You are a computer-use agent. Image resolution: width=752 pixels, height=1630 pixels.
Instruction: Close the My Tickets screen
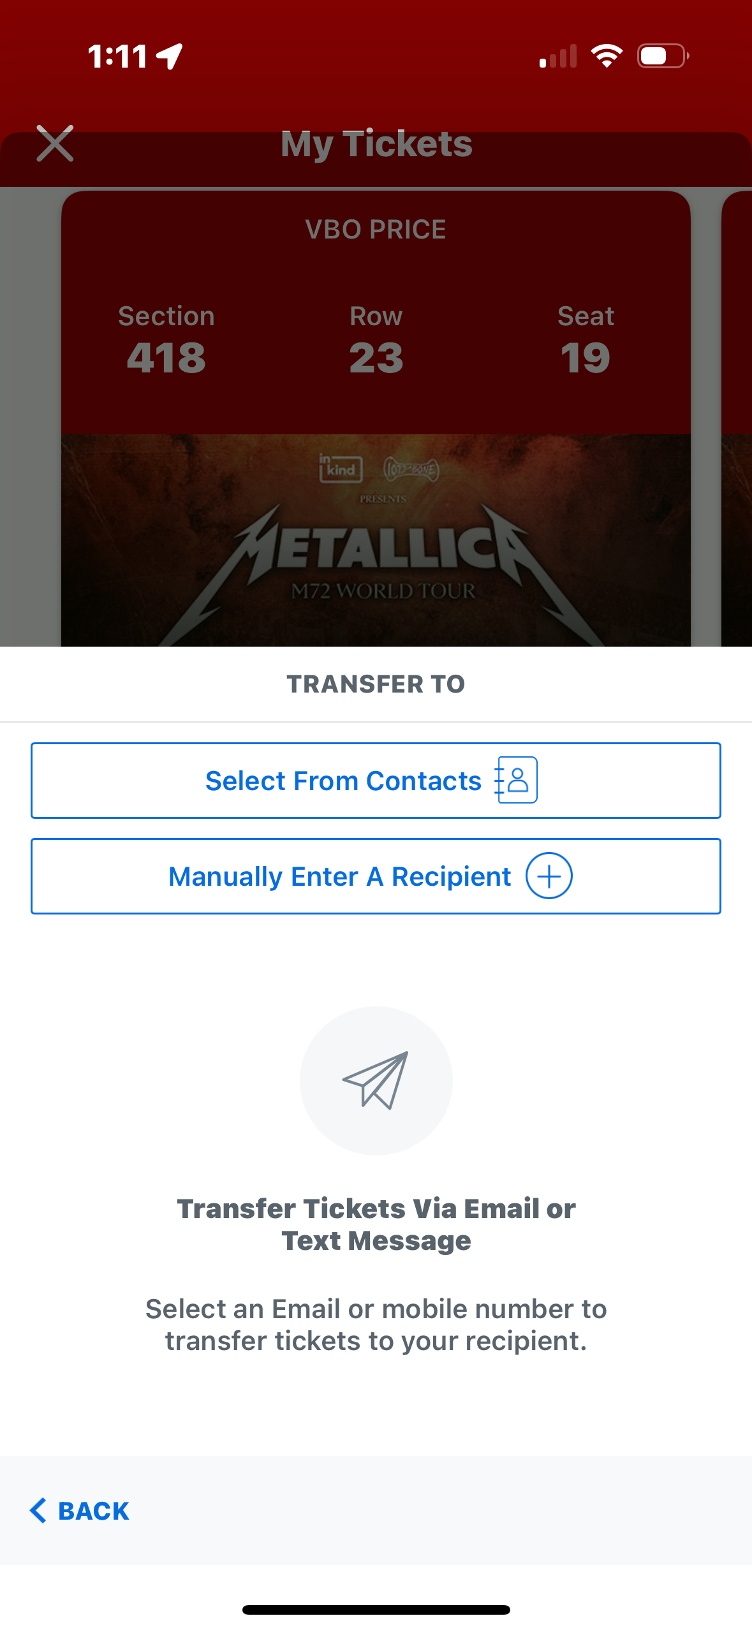coord(55,143)
